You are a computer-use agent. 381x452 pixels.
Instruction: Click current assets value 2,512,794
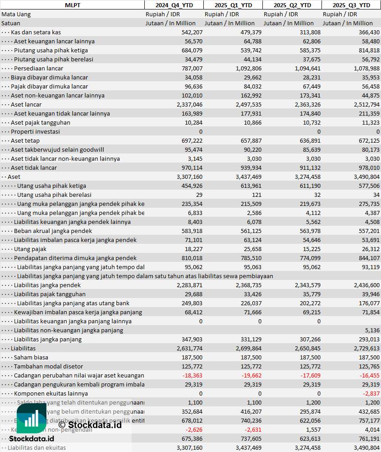[367, 104]
